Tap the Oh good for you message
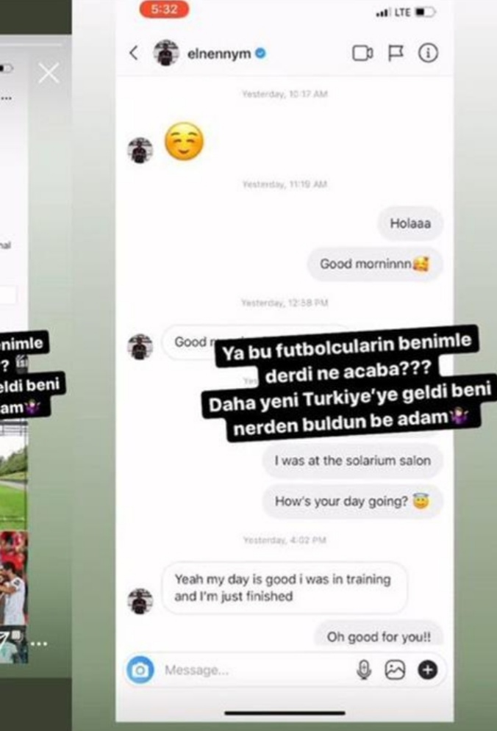Viewport: 497px width, 731px height. coord(379,636)
